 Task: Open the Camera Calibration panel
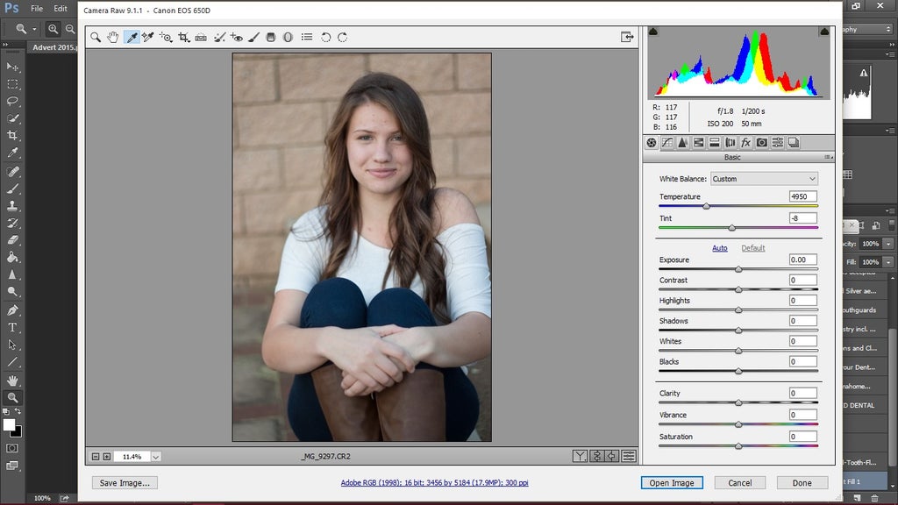(x=761, y=143)
